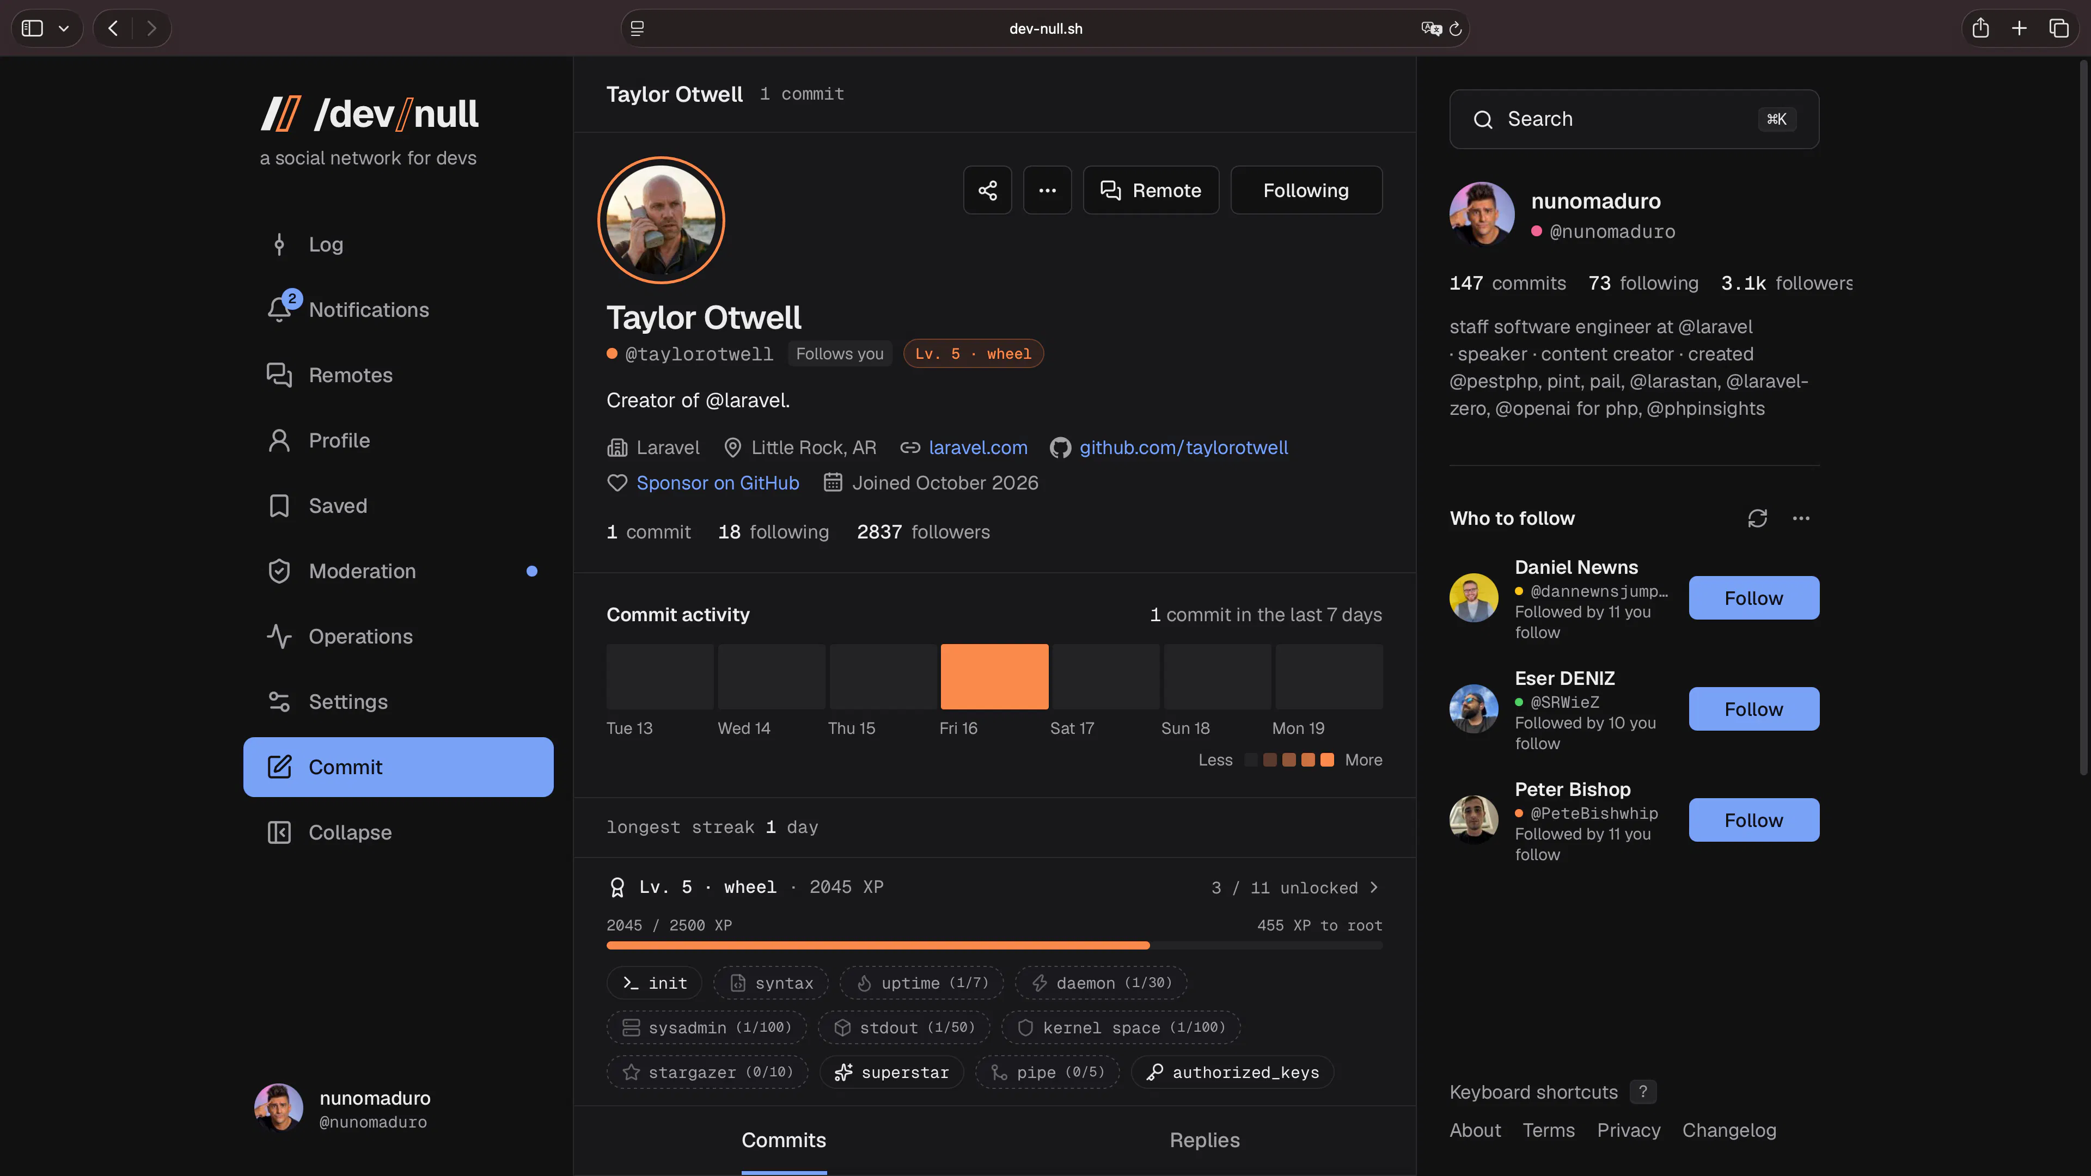Image resolution: width=2091 pixels, height=1176 pixels.
Task: Open Notifications in the sidebar
Action: 398,309
